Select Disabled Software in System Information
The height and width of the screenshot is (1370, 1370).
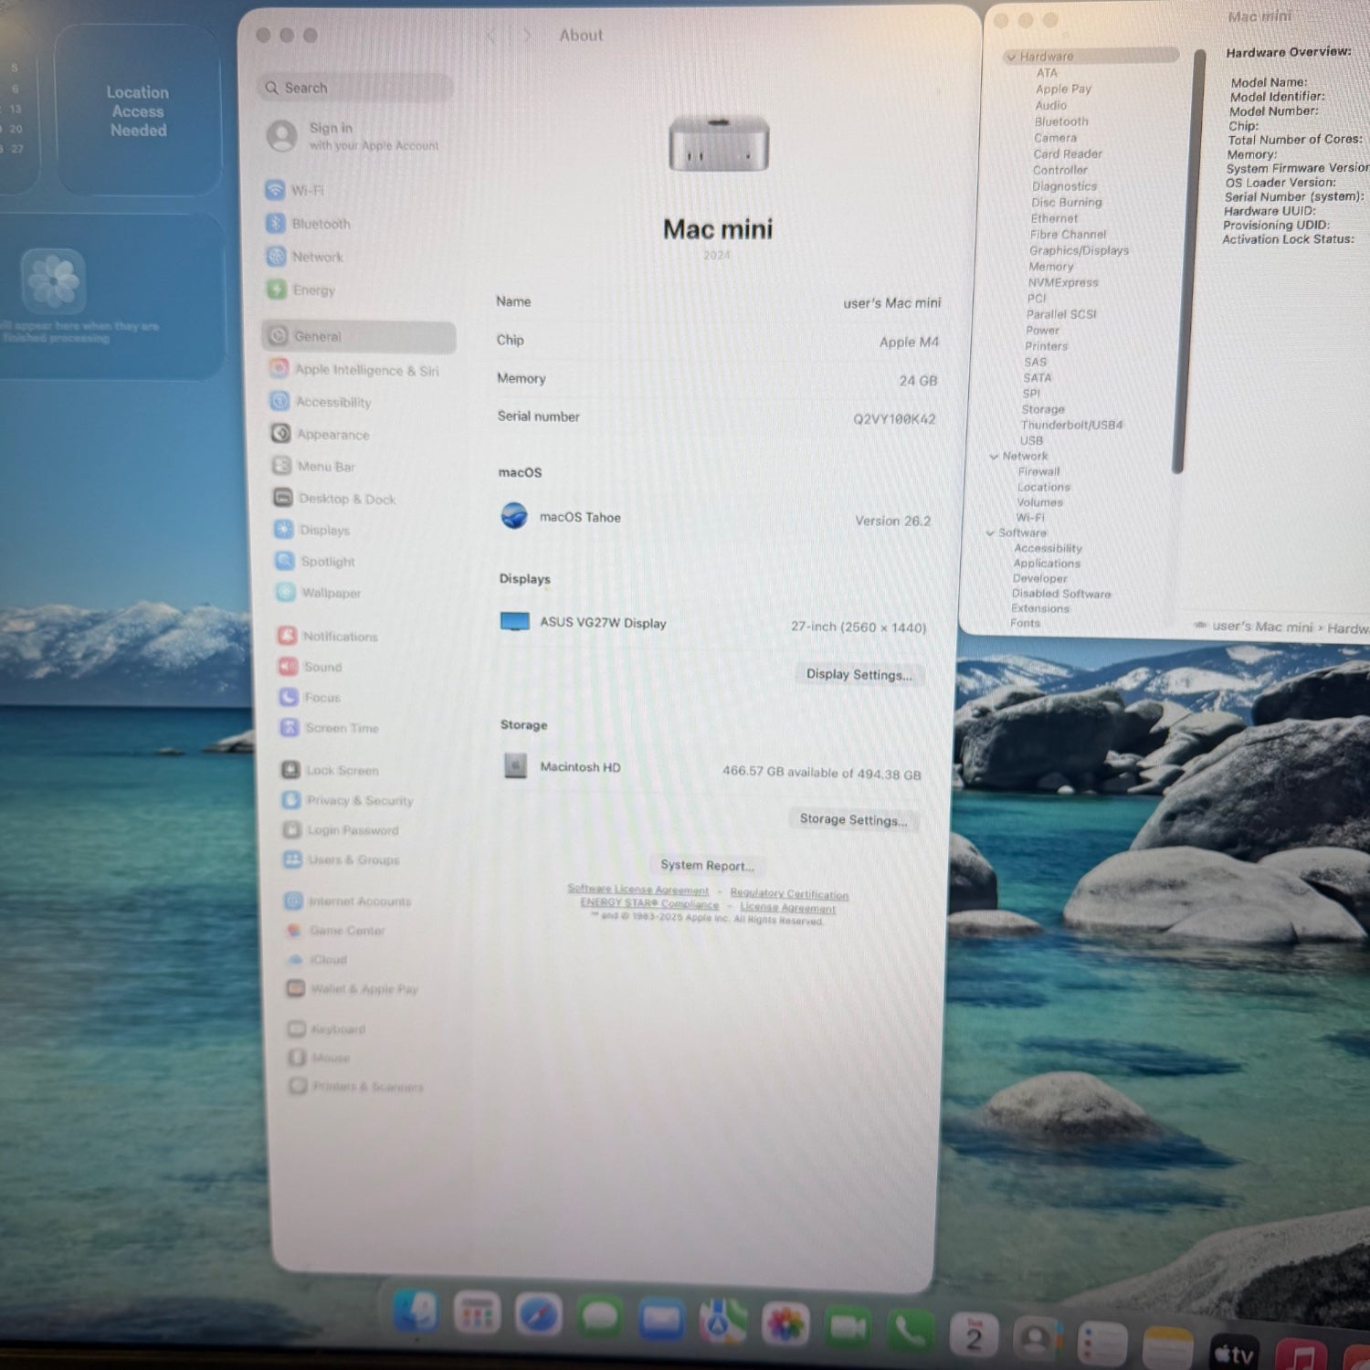(x=1061, y=594)
